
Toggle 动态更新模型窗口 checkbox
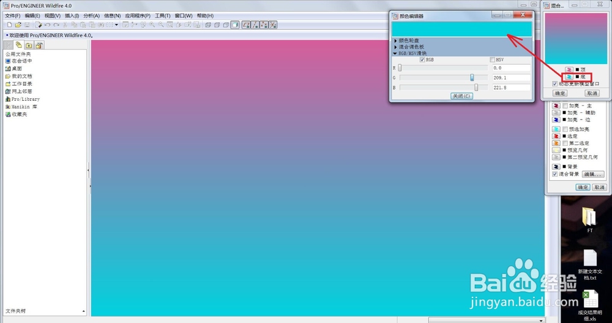555,84
